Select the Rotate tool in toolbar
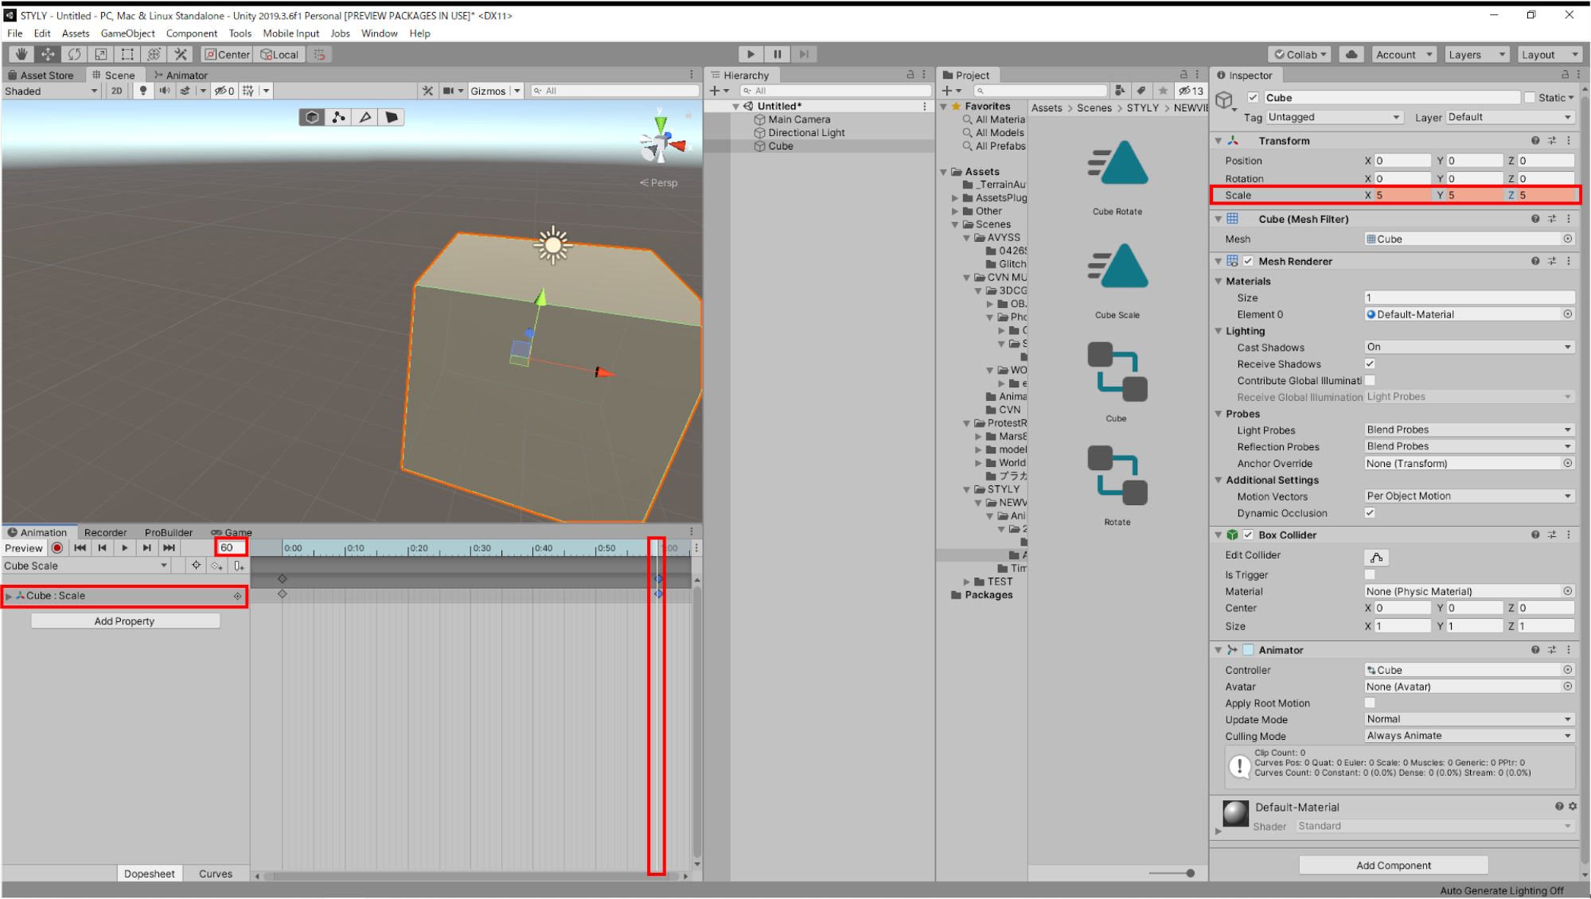Screen dimensions: 1591x899 [74, 54]
